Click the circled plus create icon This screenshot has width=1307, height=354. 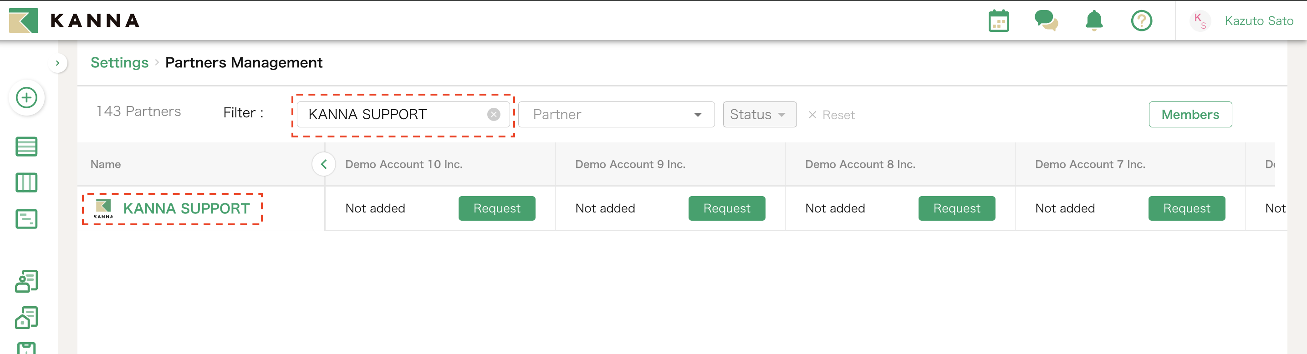coord(26,97)
